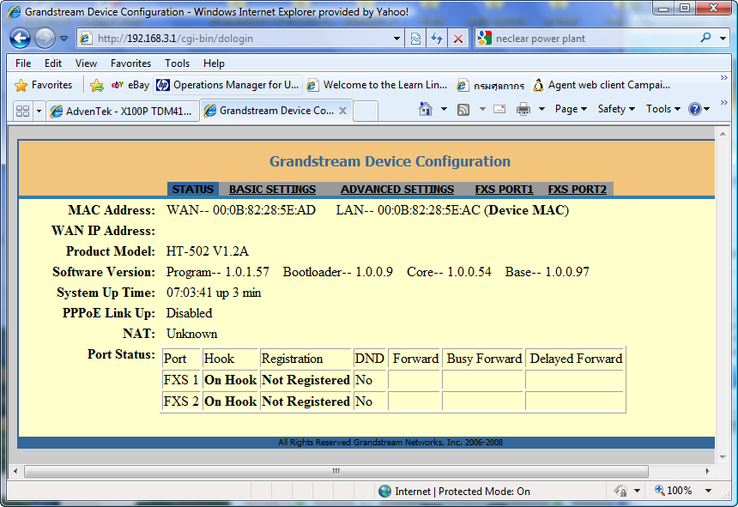Open the Feeds dropdown arrow

point(482,109)
